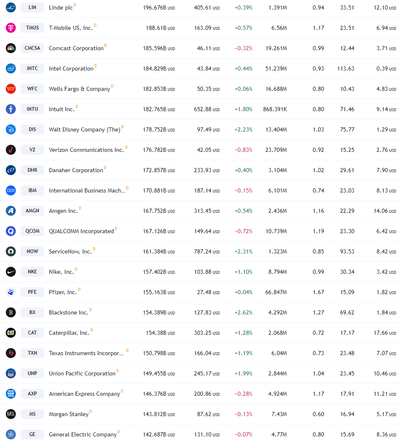Select the WFC ticker badge
Viewport: 401px width, 441px height.
coord(32,89)
